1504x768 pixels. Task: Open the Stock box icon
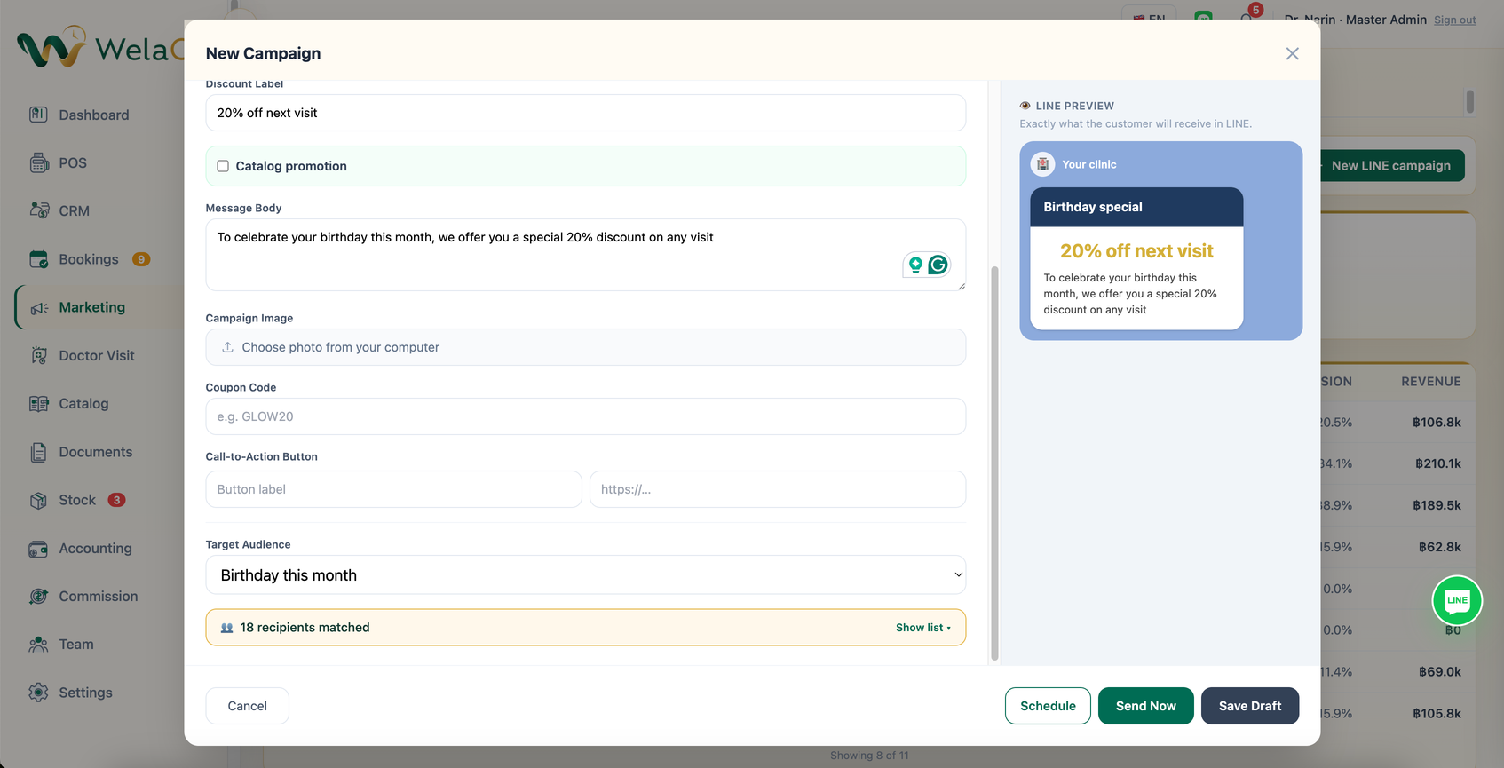38,500
